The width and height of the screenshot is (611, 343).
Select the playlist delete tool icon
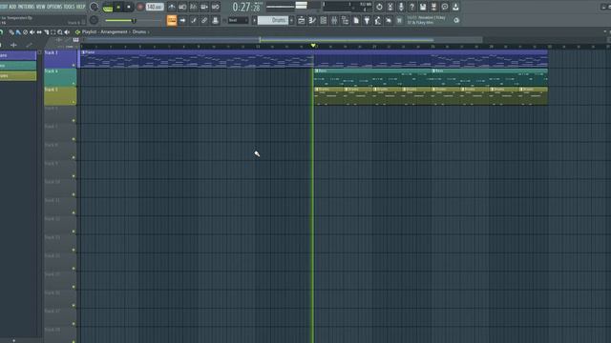[x=26, y=32]
